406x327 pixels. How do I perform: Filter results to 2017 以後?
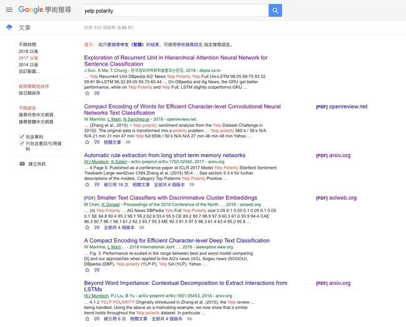click(28, 58)
